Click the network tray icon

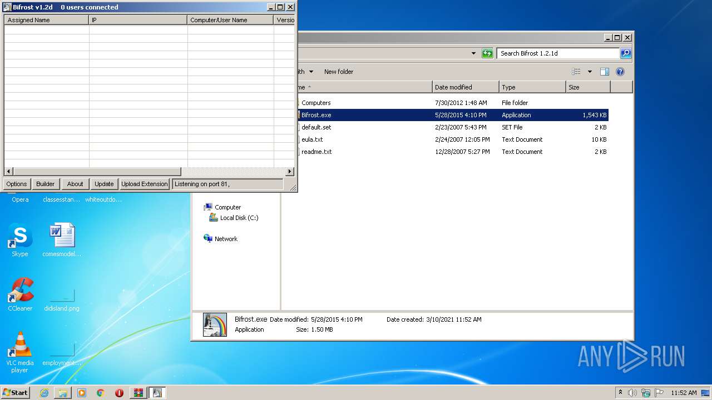(646, 393)
